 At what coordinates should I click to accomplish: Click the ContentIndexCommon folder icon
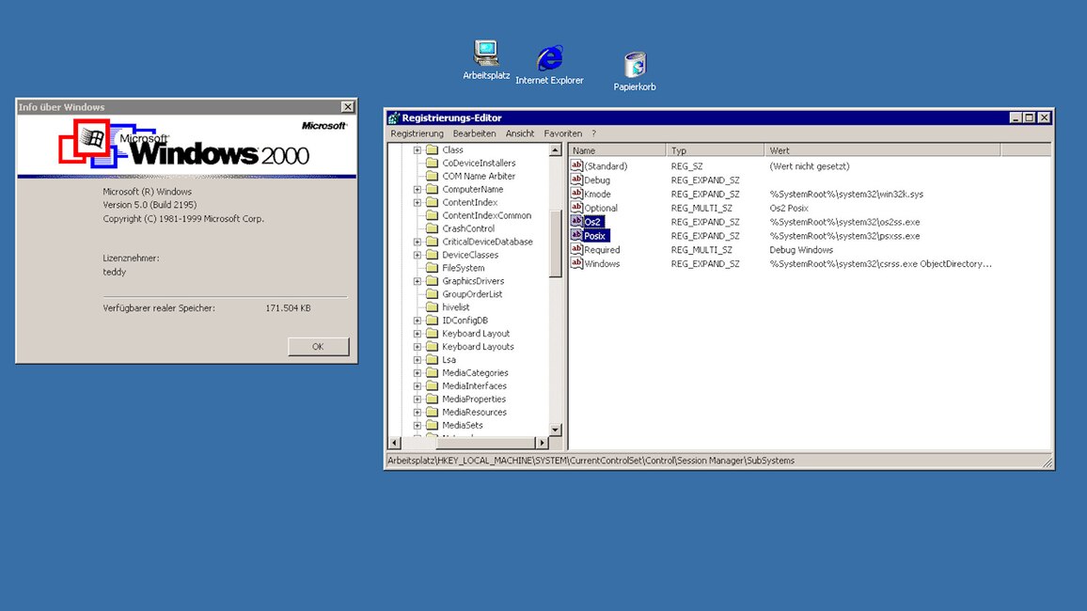click(x=432, y=215)
